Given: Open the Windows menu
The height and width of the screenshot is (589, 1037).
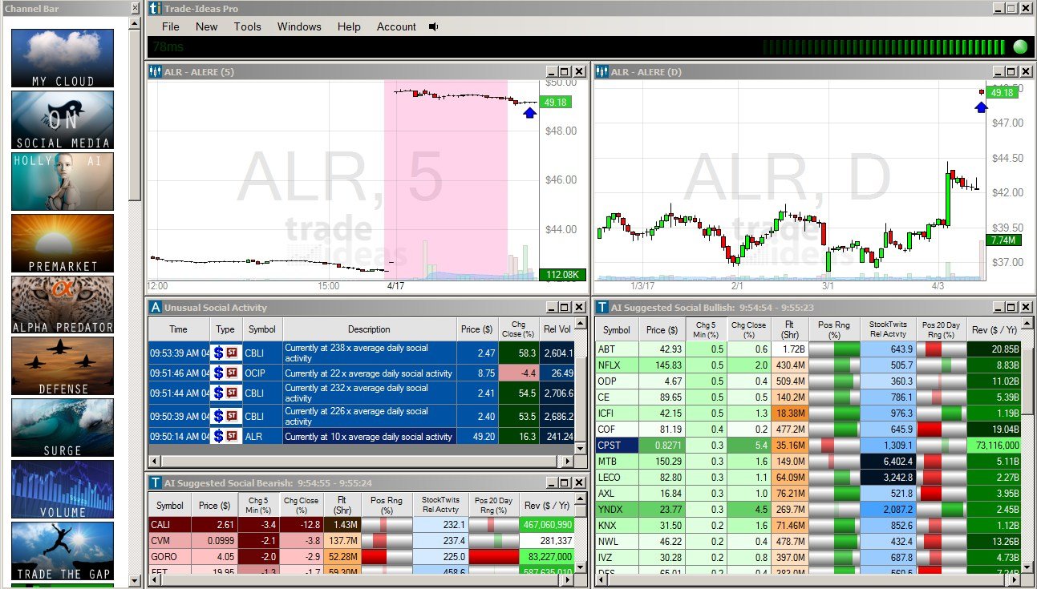Looking at the screenshot, I should click(x=299, y=26).
